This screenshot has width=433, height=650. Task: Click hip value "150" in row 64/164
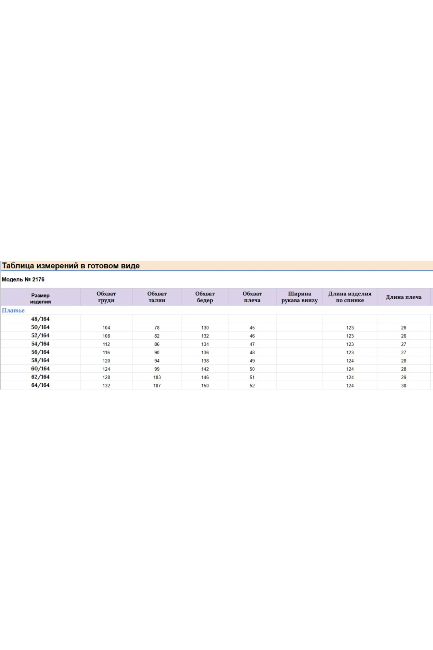point(205,386)
